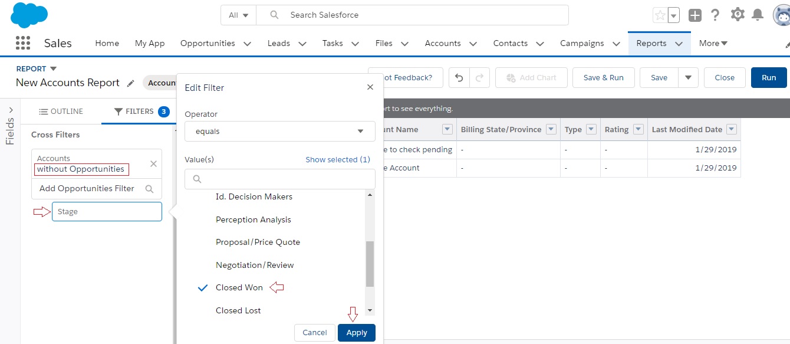790x344 pixels.
Task: Click the Salesforce cloud logo
Action: click(29, 15)
